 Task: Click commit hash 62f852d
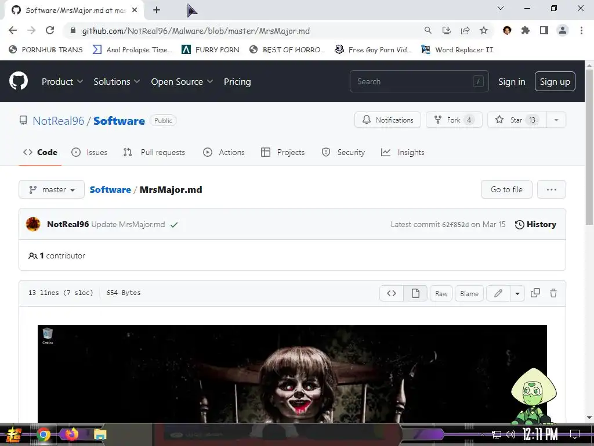pos(455,225)
